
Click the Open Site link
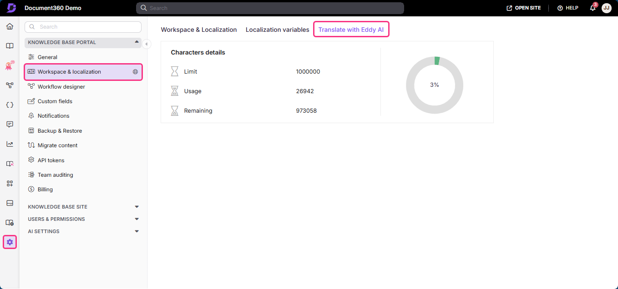pos(523,8)
